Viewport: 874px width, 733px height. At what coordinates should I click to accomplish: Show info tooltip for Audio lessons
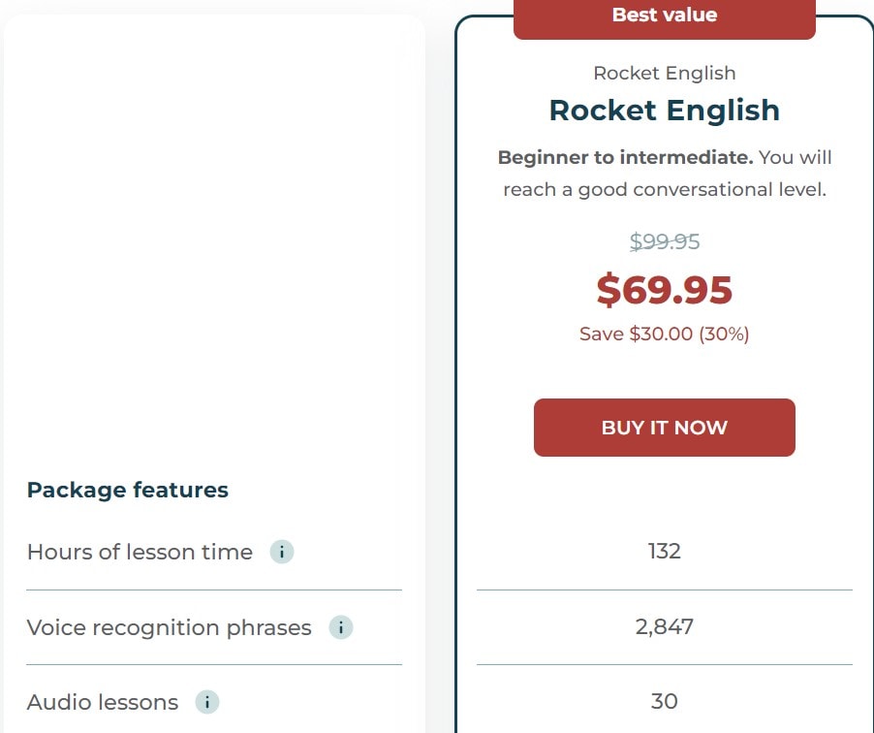[x=207, y=702]
